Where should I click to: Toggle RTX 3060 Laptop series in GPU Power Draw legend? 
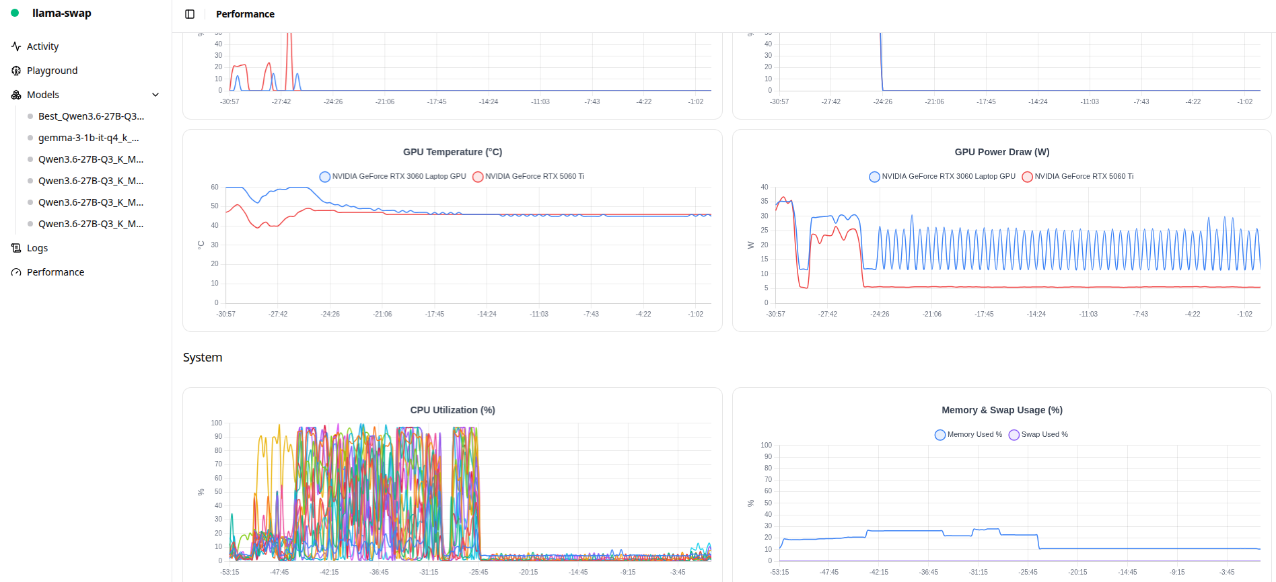tap(942, 177)
